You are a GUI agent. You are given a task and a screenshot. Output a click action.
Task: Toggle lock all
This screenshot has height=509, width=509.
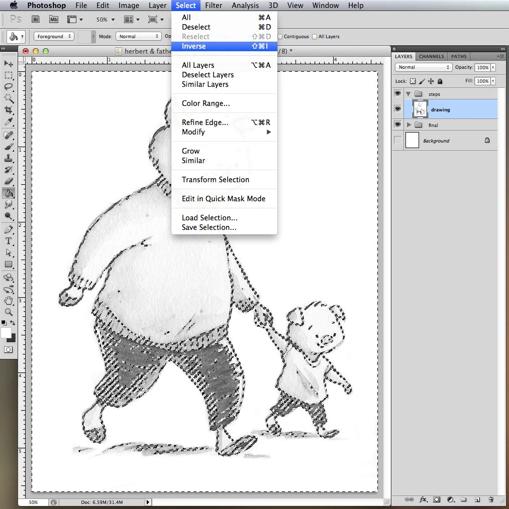(x=440, y=81)
